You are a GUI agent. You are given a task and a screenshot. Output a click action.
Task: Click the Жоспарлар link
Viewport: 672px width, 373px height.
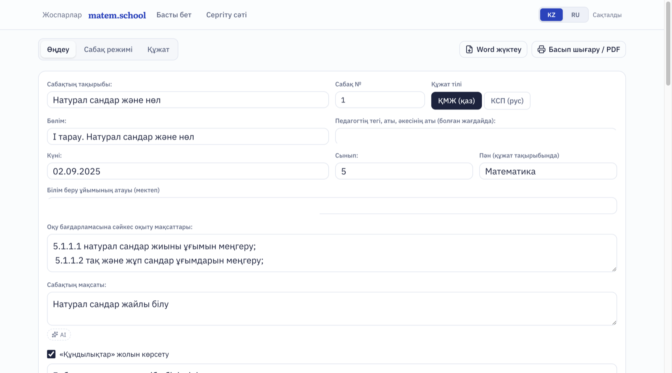(x=62, y=15)
